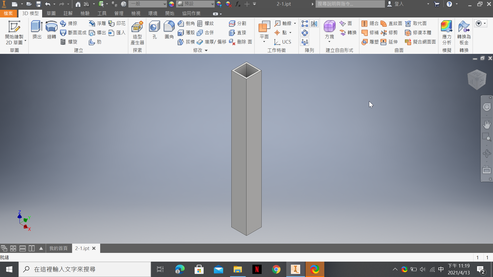
Task: Close the 2-1.ipt document tab
Action: click(94, 248)
